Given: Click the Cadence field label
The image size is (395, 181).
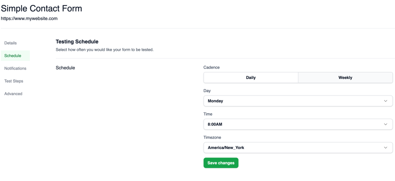Looking at the screenshot, I should 212,67.
